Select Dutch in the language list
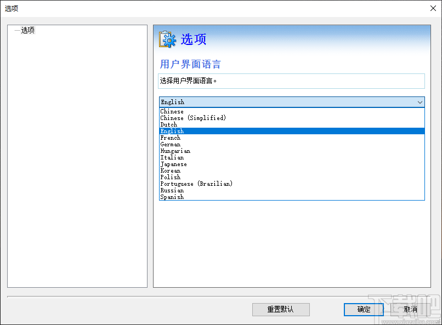 [292, 124]
